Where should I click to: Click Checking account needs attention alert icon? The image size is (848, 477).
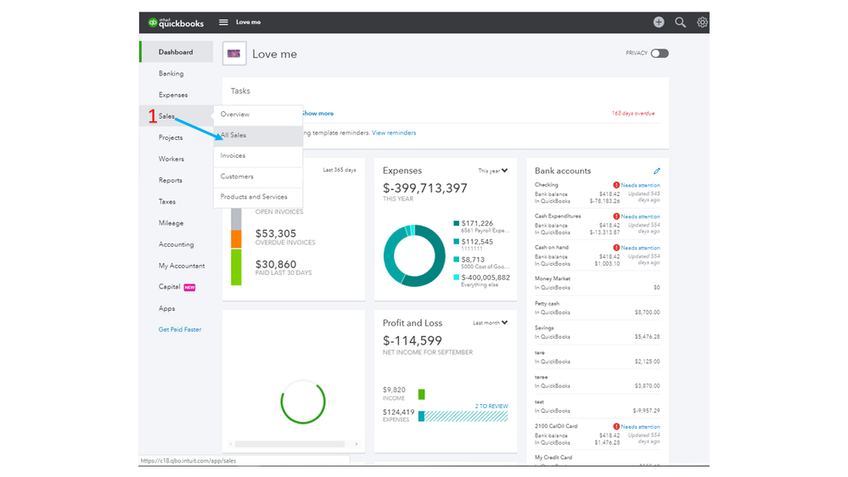[616, 185]
